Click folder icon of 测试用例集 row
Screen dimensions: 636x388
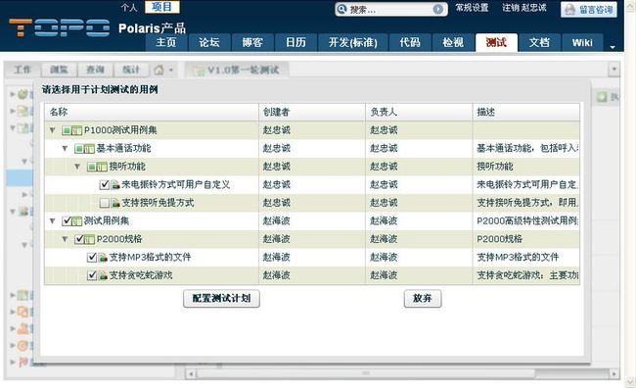tap(77, 221)
